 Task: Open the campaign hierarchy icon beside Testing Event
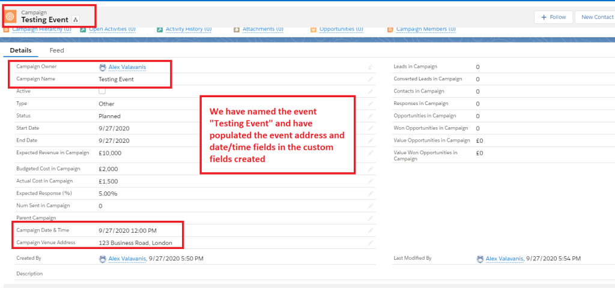(x=75, y=20)
